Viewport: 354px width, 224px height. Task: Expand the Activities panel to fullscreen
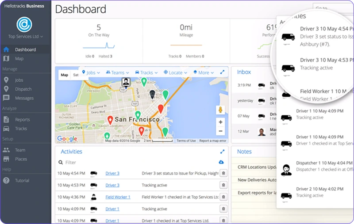tap(223, 152)
